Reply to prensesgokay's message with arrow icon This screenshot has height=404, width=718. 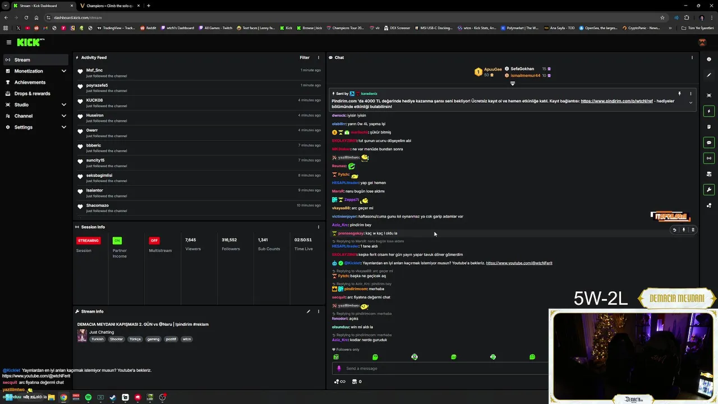coord(674,229)
